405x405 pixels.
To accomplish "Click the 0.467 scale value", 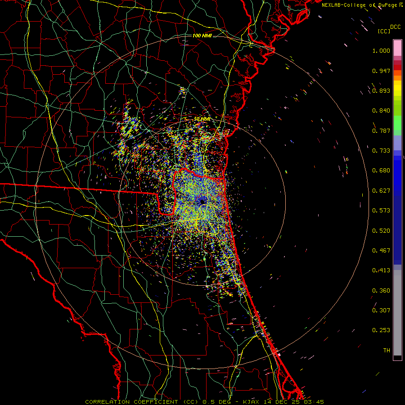I will point(381,251).
